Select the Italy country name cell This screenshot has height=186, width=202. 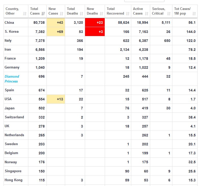tap(8, 41)
